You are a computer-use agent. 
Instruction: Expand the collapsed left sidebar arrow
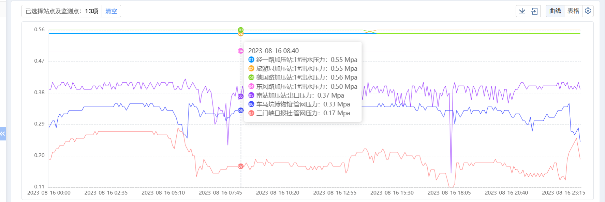(x=3, y=134)
